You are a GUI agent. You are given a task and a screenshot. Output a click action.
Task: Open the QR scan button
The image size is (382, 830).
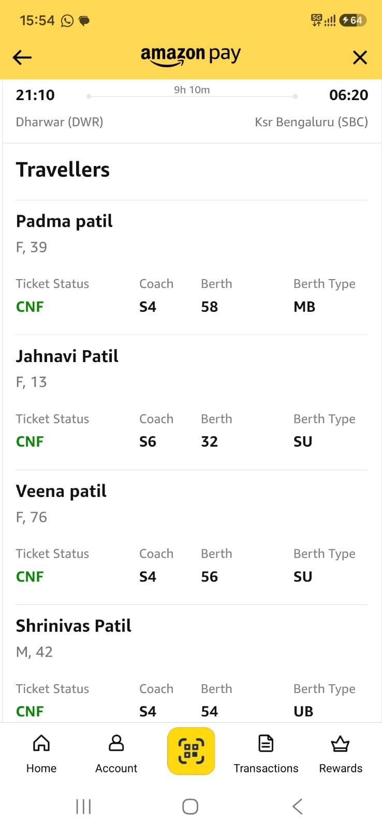click(191, 751)
